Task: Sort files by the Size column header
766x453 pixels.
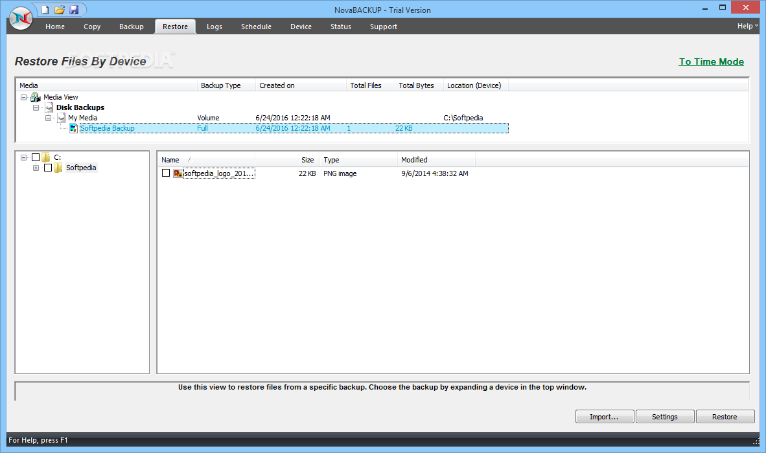Action: (x=287, y=160)
